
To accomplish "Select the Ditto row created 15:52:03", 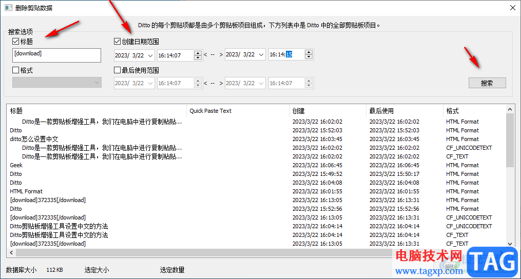I will 256,130.
